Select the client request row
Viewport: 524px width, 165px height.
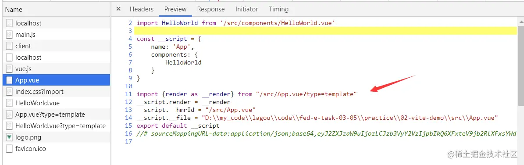57,46
